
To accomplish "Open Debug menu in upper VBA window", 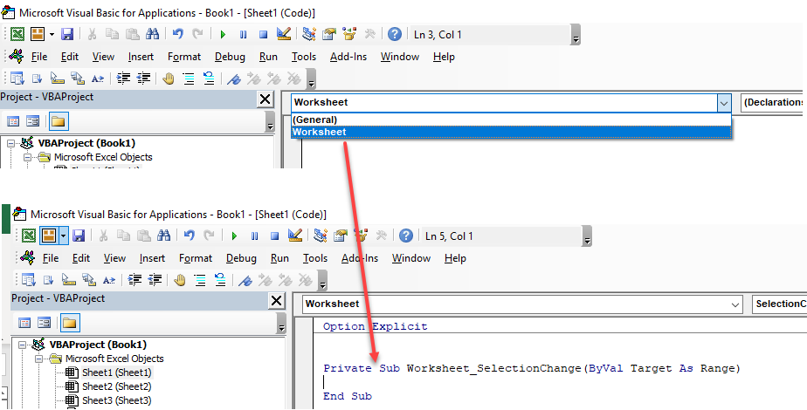I will tap(230, 57).
